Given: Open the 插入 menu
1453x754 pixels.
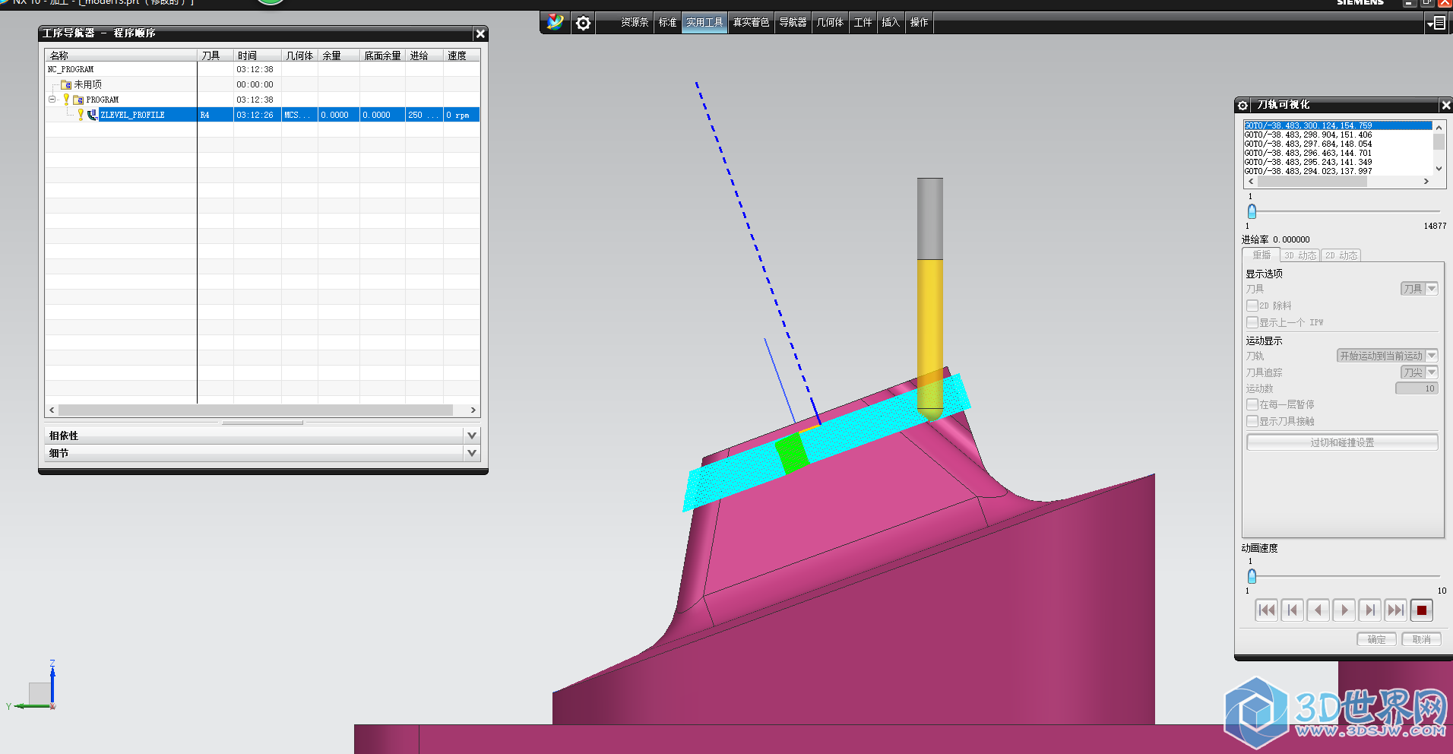Looking at the screenshot, I should [x=891, y=23].
